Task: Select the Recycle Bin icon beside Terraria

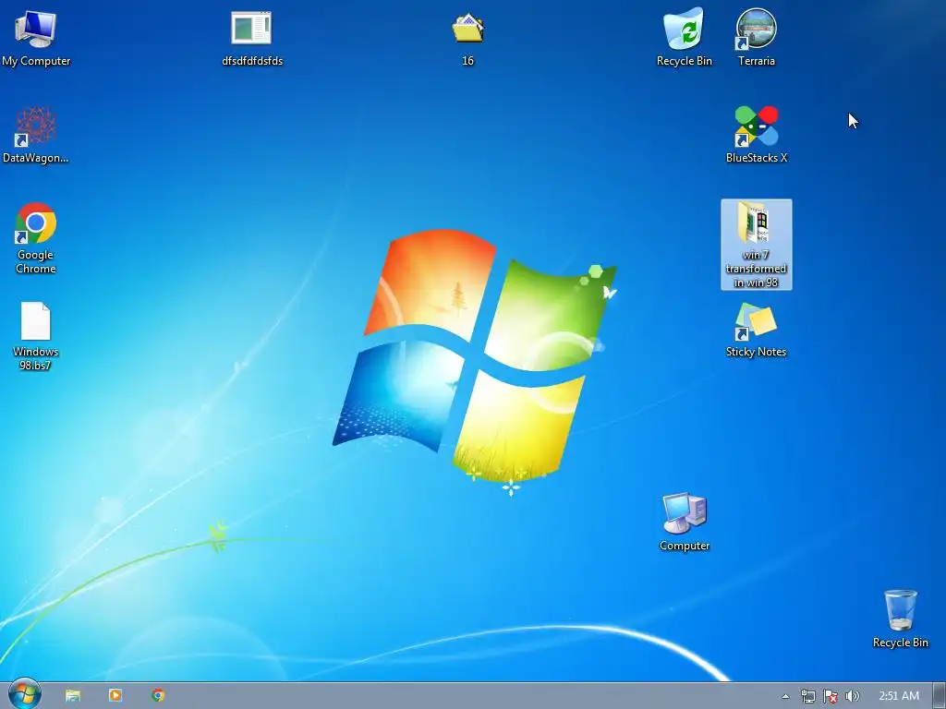Action: tap(684, 37)
